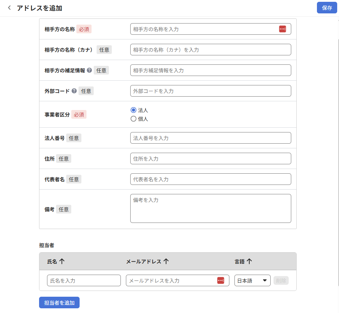This screenshot has height=313, width=339.
Task: Click password manager icon in メールアドレス field
Action: (x=221, y=280)
